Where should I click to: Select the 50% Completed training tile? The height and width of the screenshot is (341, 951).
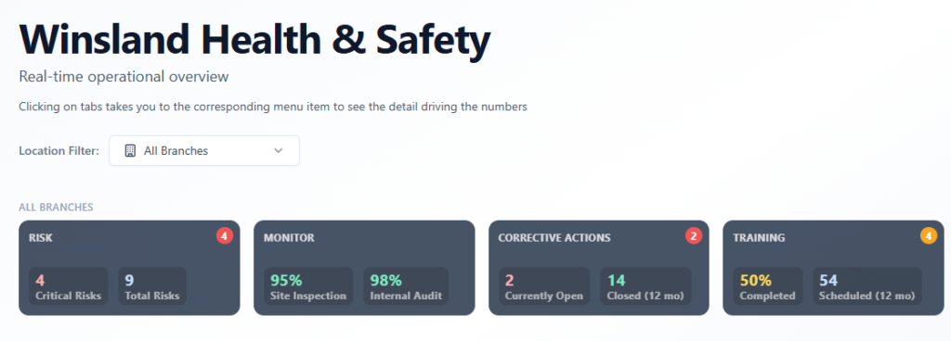767,286
